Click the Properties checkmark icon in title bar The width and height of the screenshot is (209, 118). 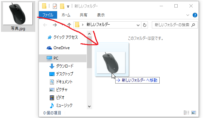[55, 6]
